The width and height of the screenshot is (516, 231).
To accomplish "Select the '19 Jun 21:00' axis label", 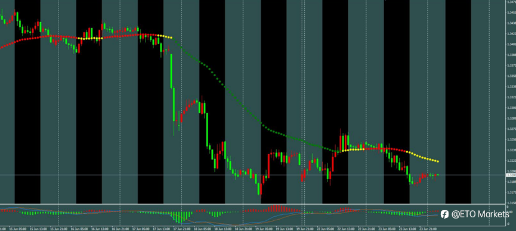I will (305, 229).
